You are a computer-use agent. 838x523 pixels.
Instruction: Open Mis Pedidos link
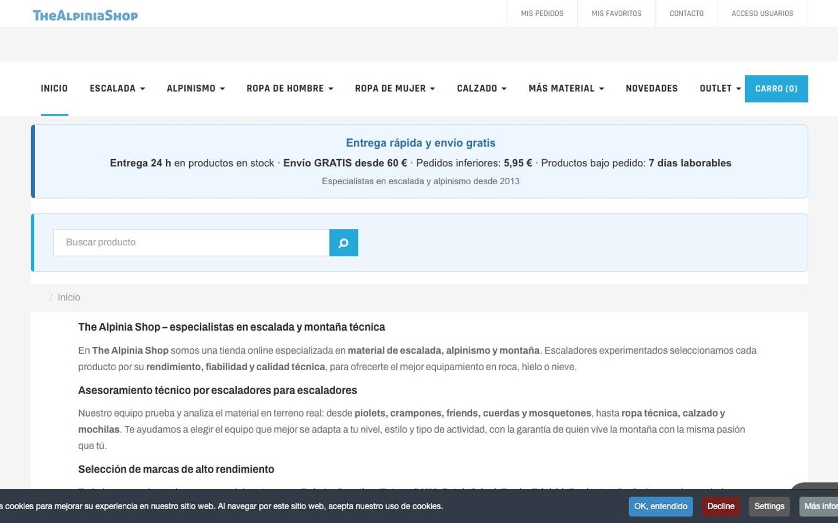tap(542, 13)
